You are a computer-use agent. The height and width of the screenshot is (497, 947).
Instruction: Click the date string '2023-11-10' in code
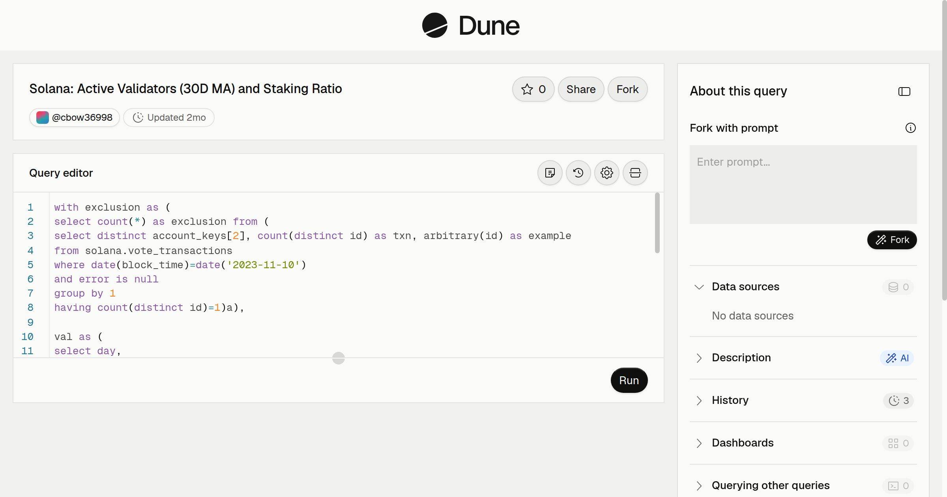pos(263,265)
